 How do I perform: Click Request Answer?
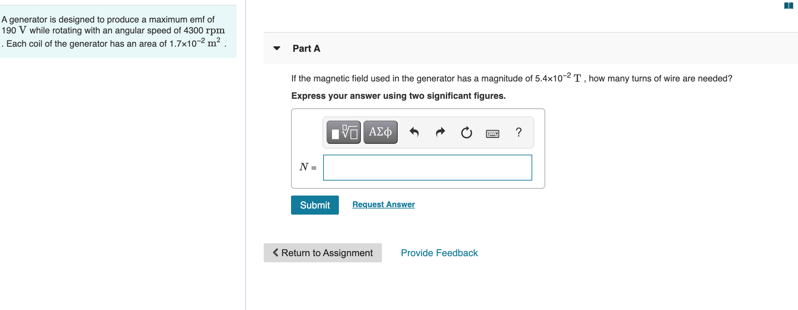383,204
